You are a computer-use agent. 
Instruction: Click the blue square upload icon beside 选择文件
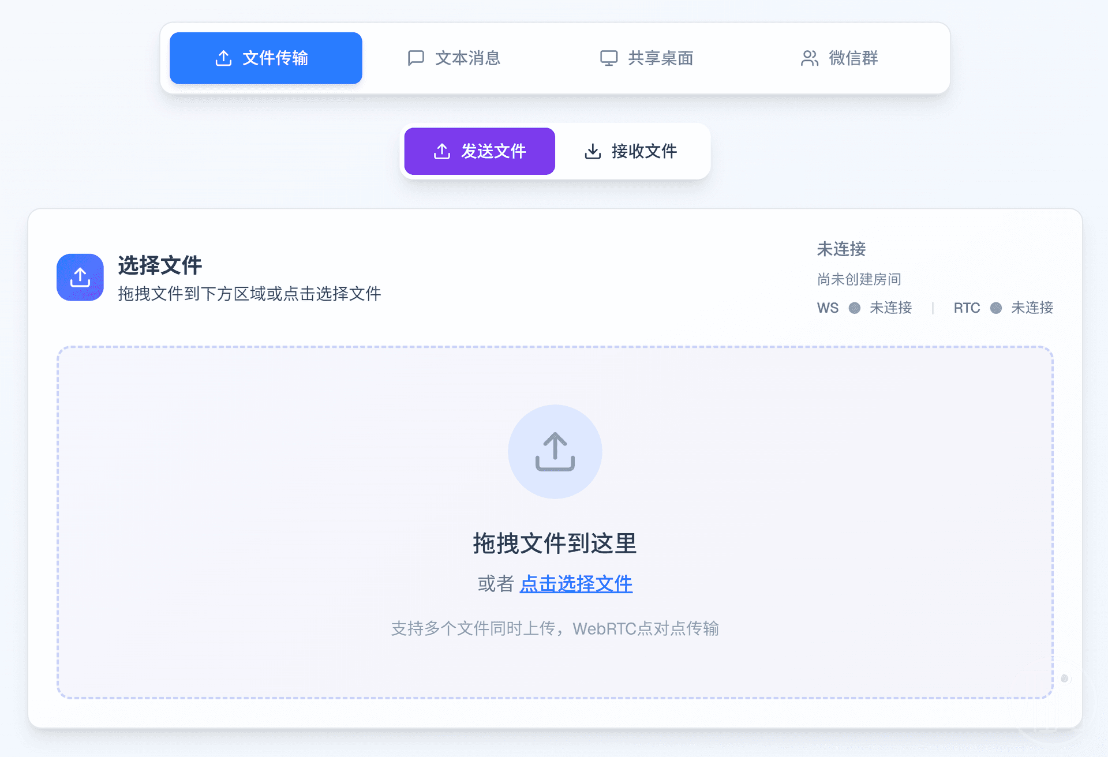[x=80, y=278]
